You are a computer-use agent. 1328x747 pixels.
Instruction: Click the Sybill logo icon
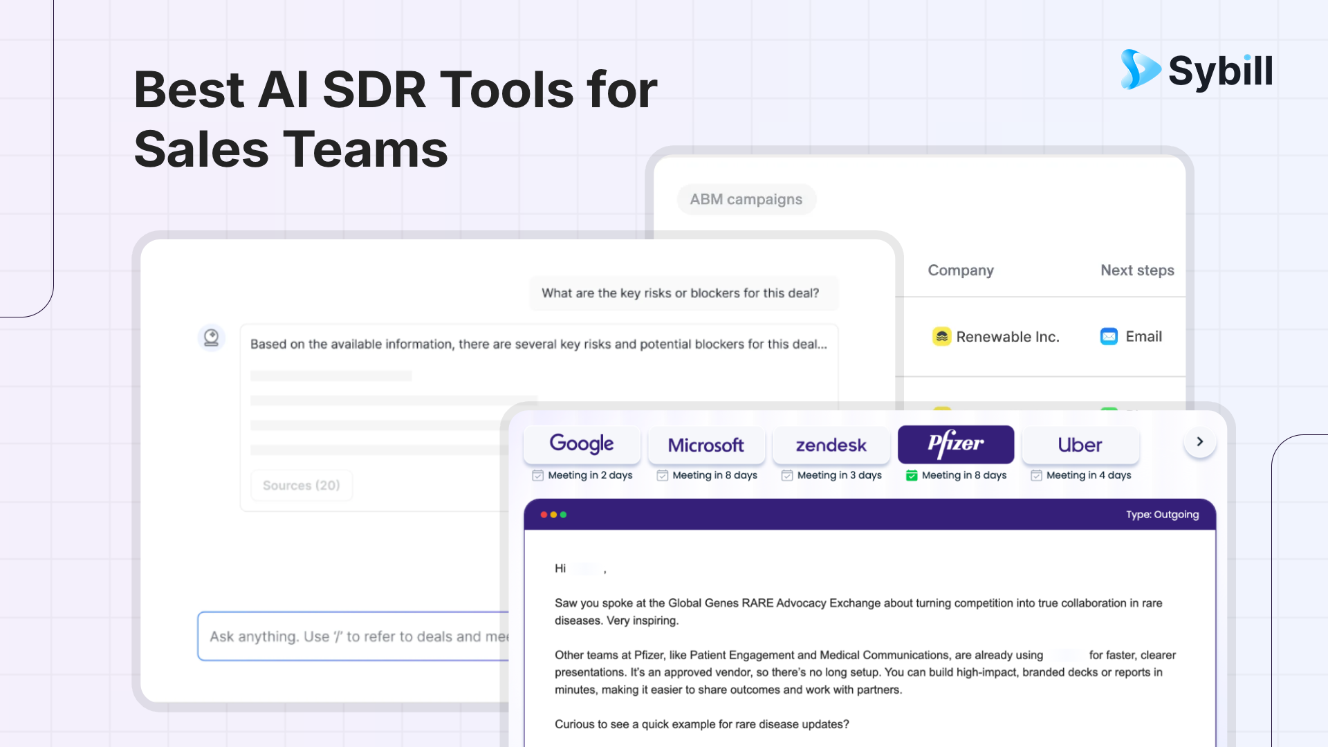1141,69
